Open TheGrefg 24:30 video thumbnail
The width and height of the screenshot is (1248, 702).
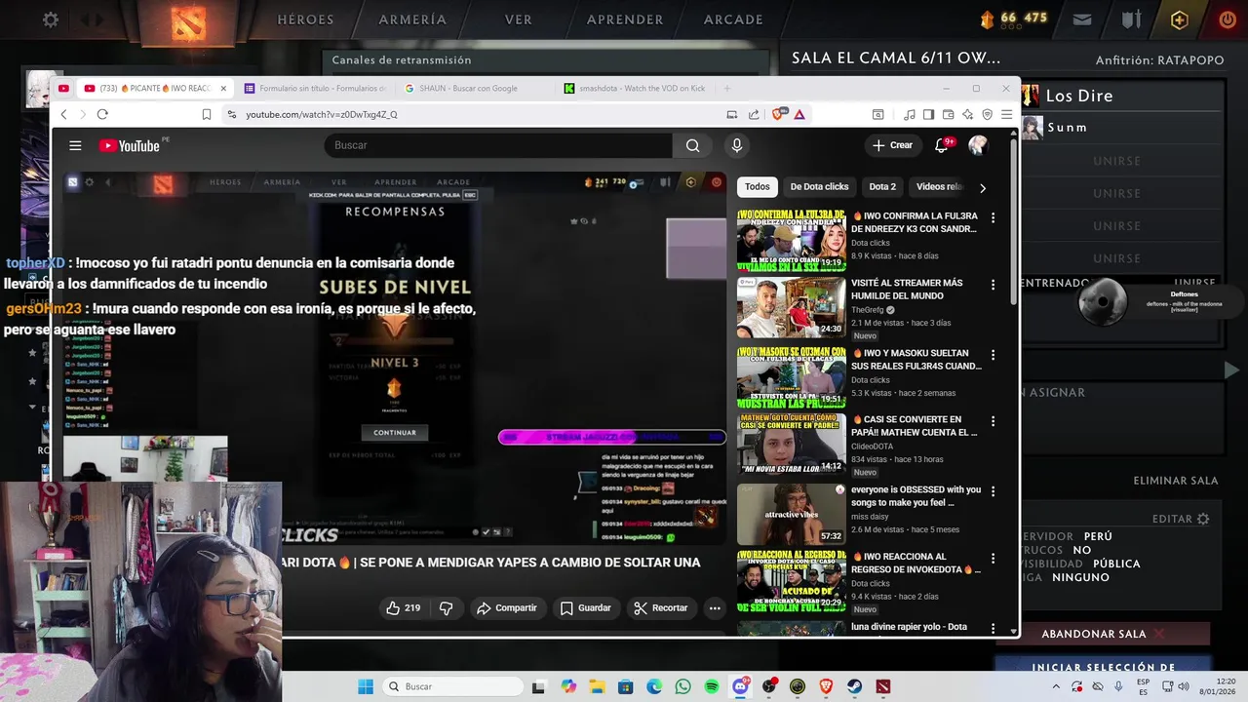pos(791,308)
